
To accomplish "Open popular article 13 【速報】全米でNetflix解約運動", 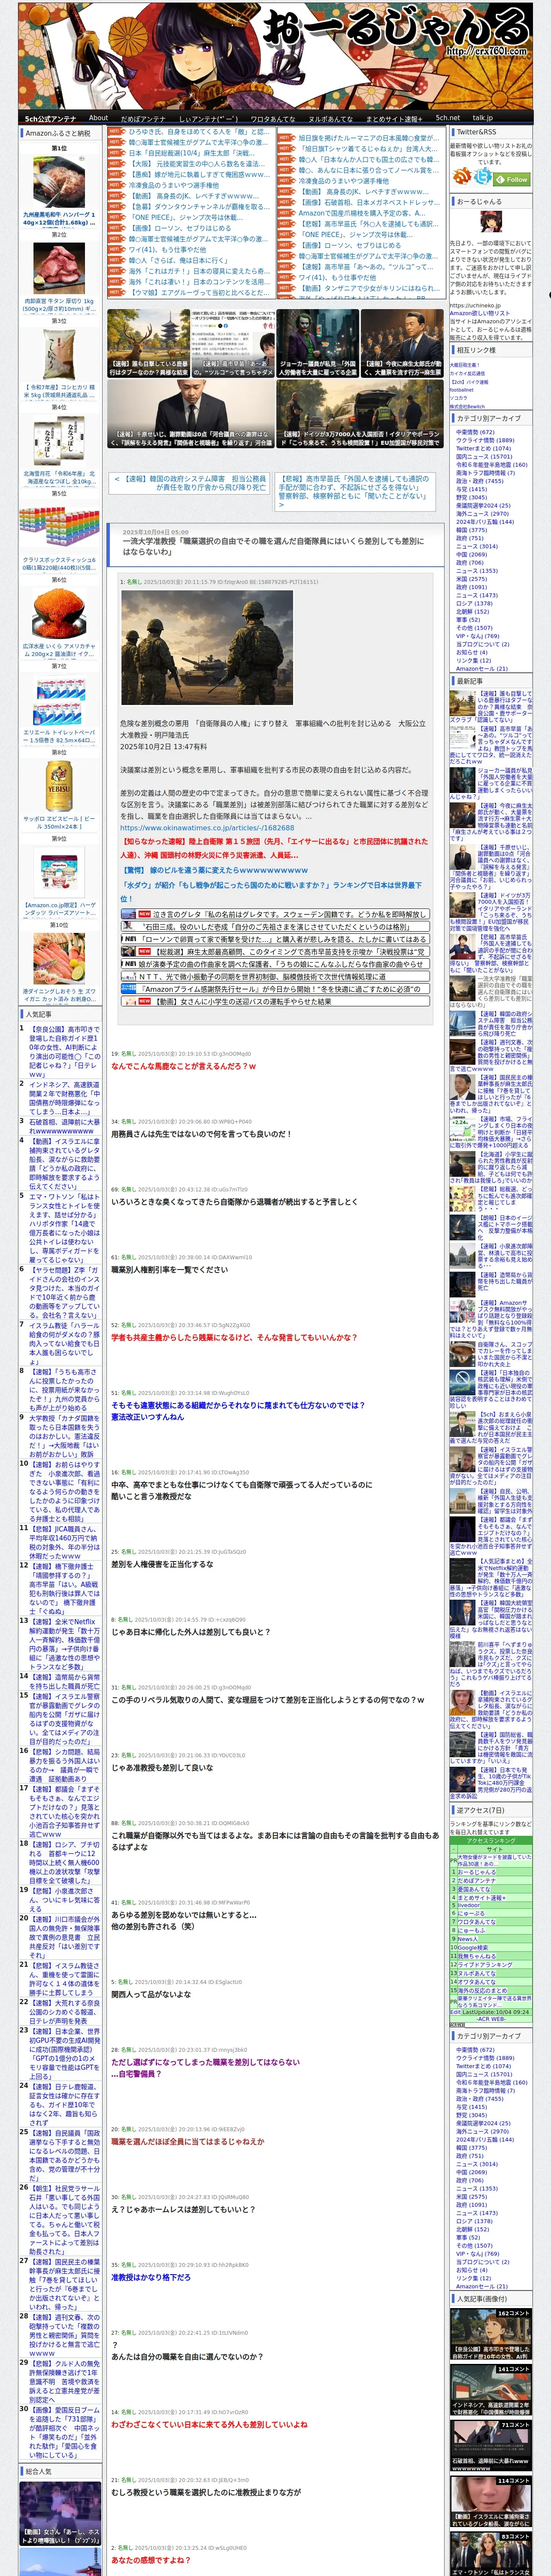I will tap(64, 1646).
